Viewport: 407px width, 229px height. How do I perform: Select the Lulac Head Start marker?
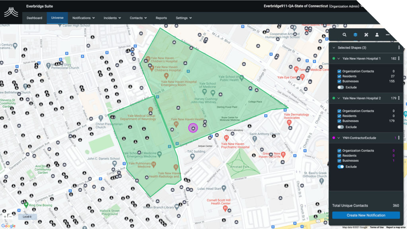[x=224, y=189]
